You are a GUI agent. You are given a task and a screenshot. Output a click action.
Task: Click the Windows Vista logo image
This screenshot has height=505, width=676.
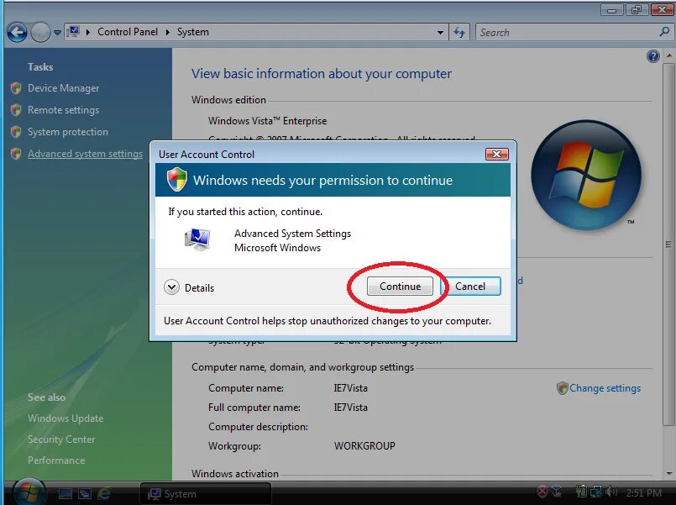click(x=586, y=175)
